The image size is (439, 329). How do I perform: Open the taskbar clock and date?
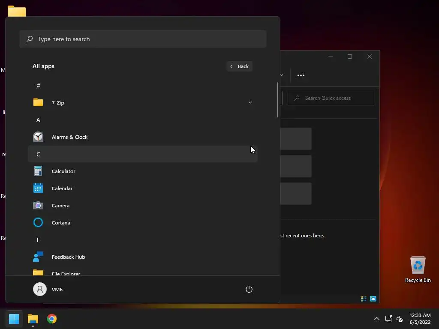coord(420,319)
